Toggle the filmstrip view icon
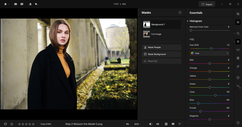Screen dimensions: 242x127 [x=173, y=124]
